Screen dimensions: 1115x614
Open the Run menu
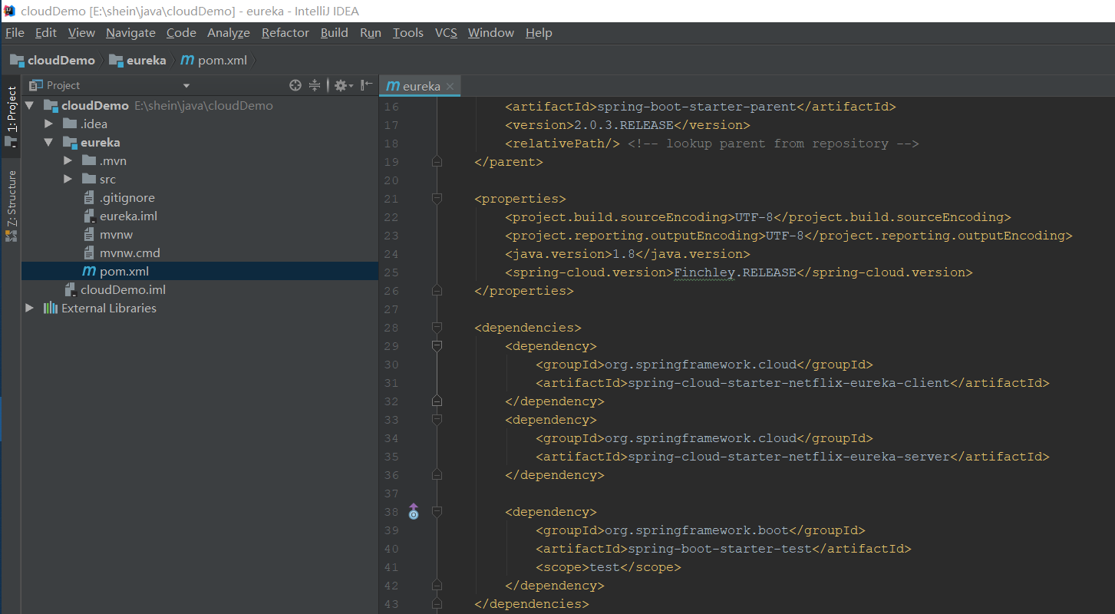pyautogui.click(x=371, y=32)
